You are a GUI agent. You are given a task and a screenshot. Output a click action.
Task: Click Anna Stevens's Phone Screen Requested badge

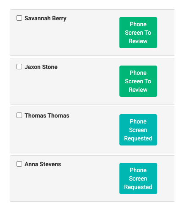click(138, 178)
